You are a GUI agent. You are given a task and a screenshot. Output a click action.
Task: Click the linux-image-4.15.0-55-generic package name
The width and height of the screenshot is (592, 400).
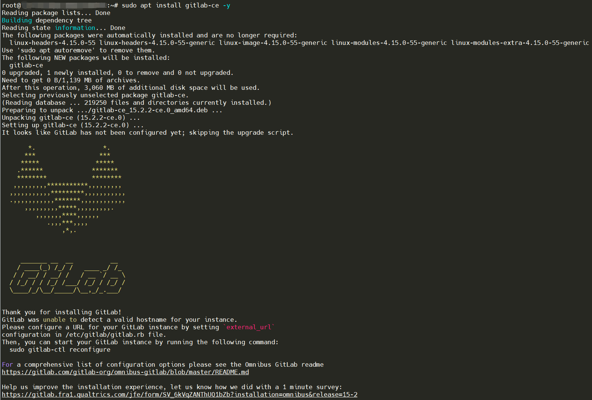[x=273, y=43]
